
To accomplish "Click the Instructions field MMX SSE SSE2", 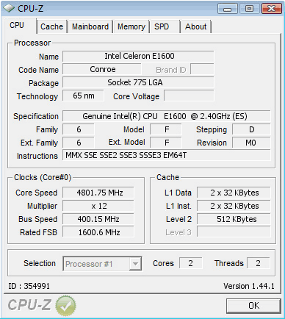I will [167, 155].
